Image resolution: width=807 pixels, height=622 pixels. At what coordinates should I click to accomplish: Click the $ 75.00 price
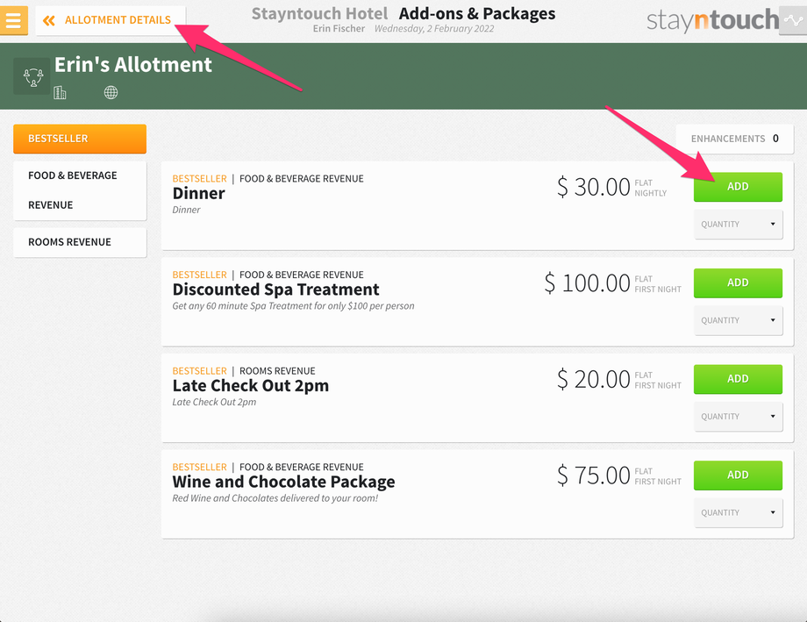594,475
